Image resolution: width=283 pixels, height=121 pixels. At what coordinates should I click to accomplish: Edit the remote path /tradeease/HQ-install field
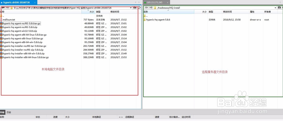pos(215,8)
